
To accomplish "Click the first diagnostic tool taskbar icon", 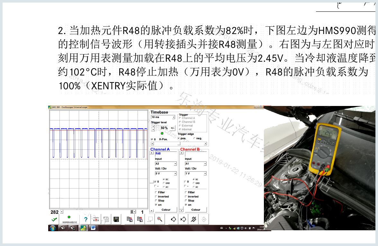I will (63, 228).
